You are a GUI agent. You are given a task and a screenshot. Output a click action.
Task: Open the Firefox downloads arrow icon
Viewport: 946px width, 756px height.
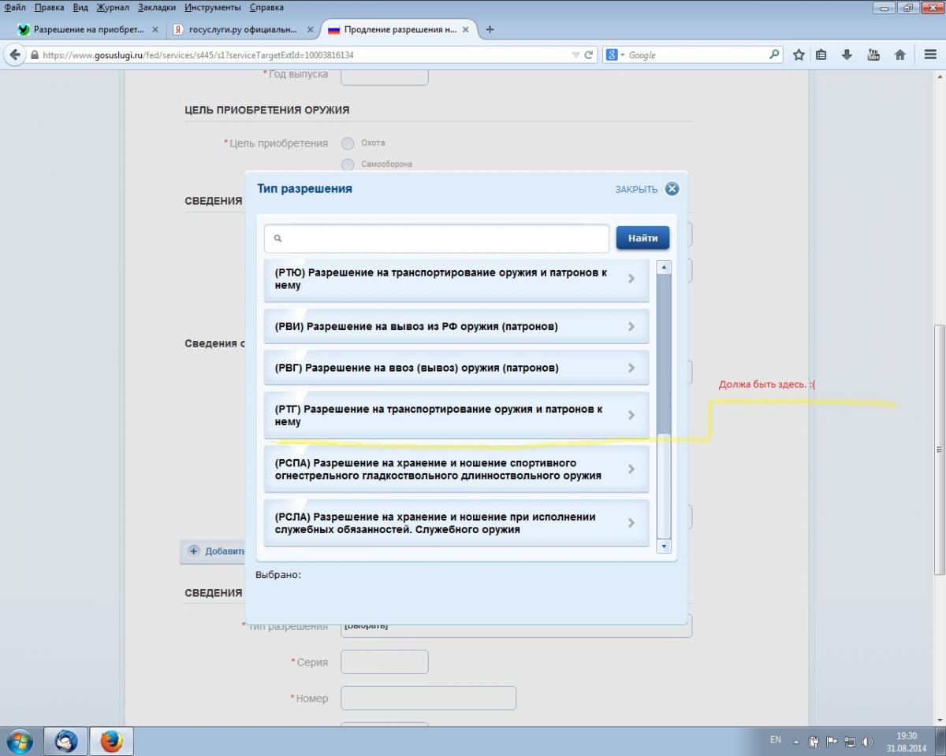coord(847,55)
